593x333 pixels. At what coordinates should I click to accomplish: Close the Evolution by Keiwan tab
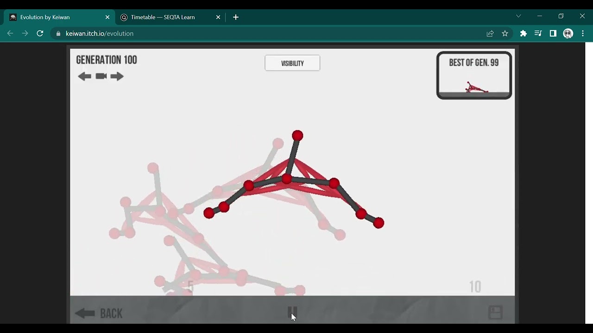tap(107, 17)
